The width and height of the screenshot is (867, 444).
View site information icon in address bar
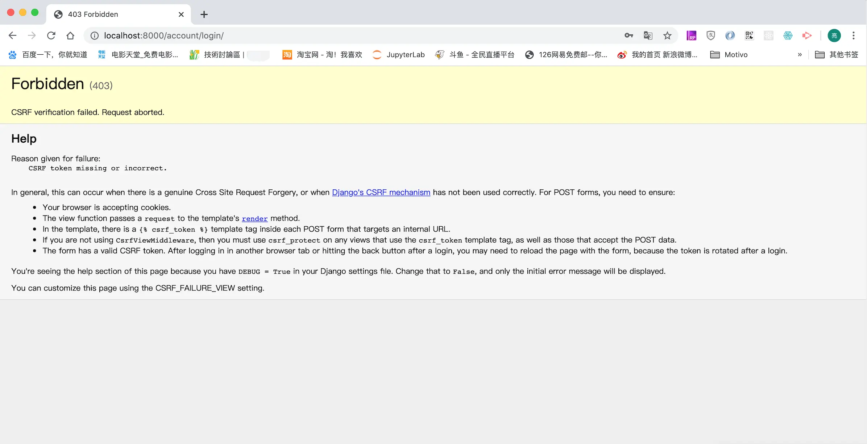pos(95,35)
